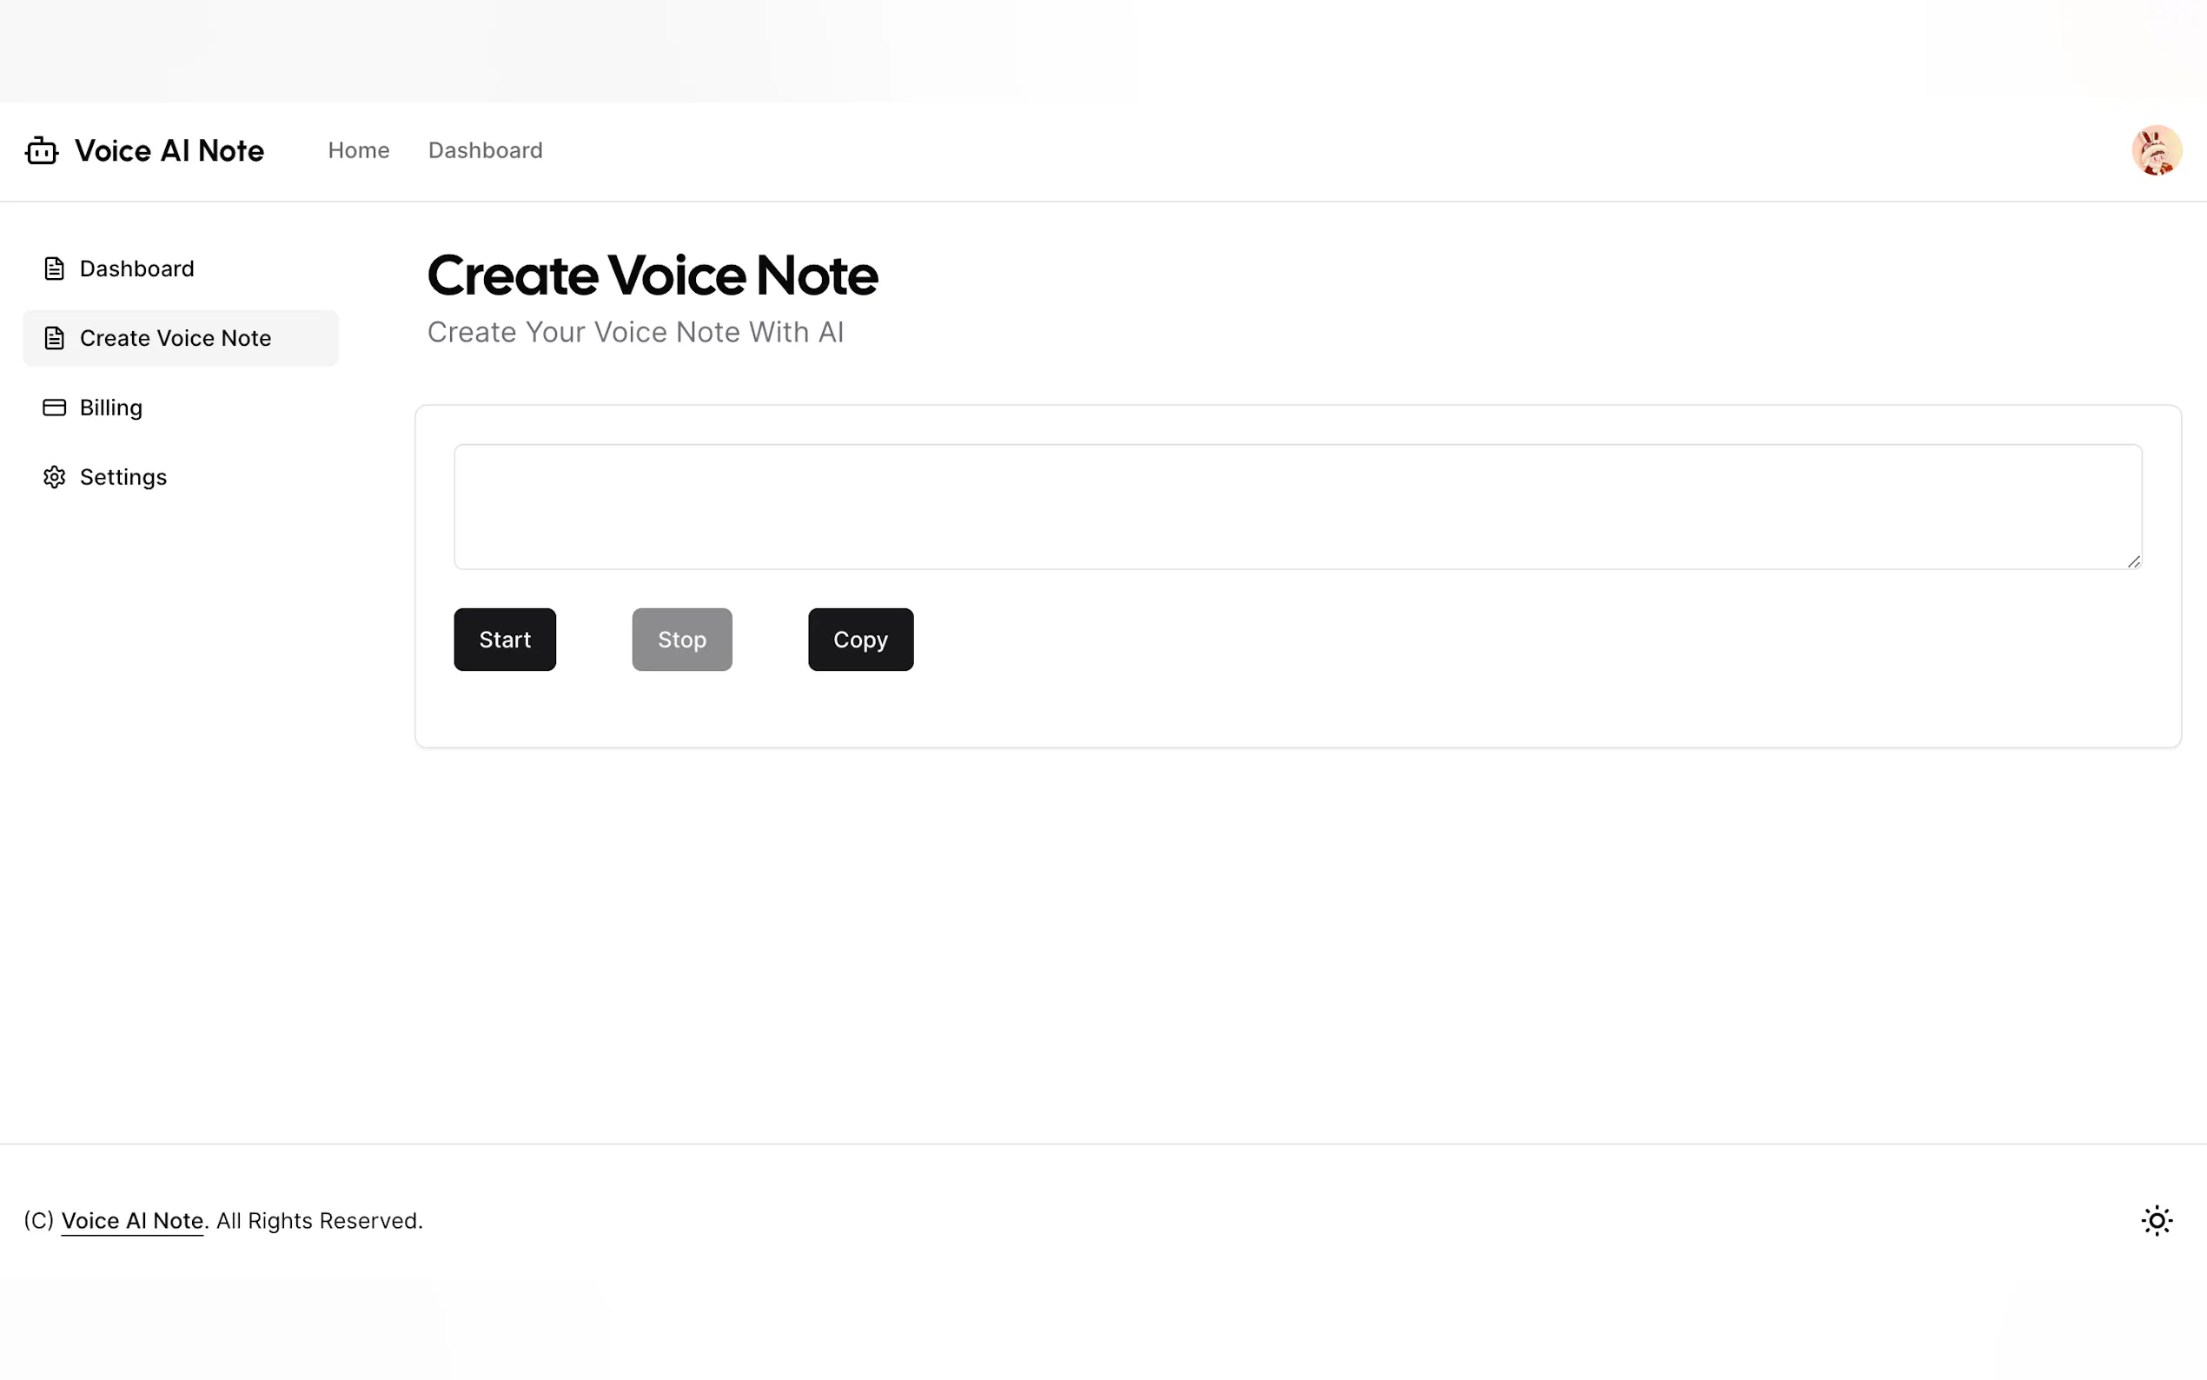Select Create Voice Note in sidebar
The image size is (2207, 1380).
tap(176, 338)
